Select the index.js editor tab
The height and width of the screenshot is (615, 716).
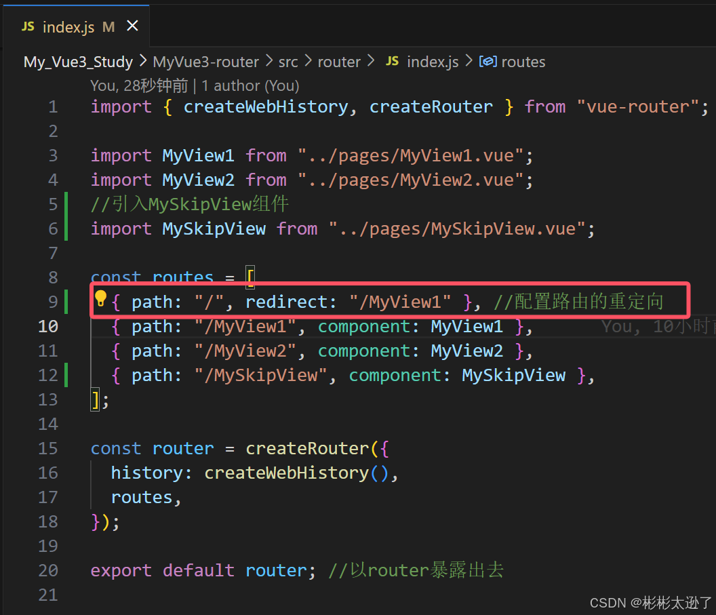coord(76,26)
